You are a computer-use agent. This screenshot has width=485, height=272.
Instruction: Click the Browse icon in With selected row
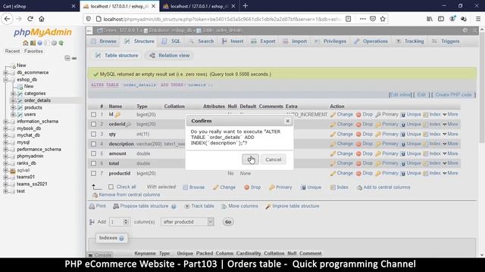[185, 187]
